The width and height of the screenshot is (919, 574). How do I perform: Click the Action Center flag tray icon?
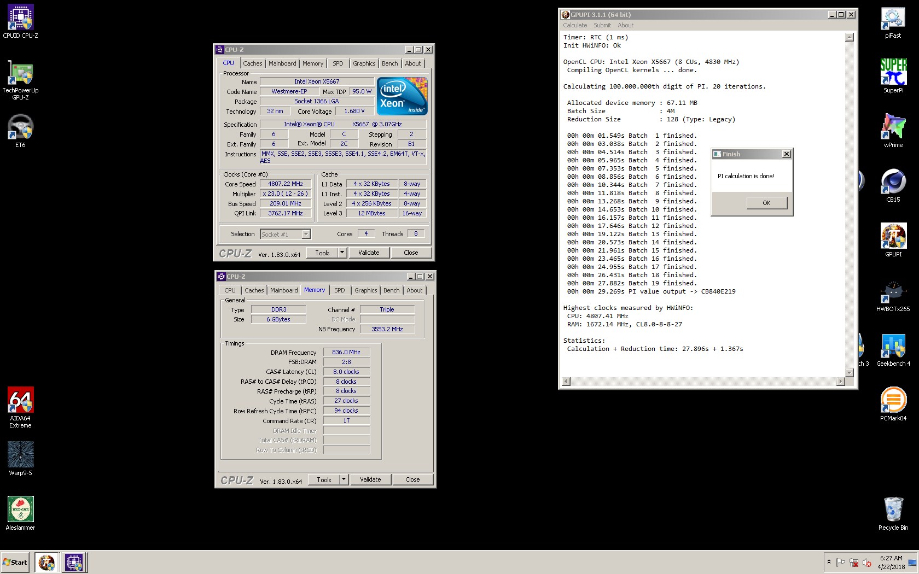tap(841, 563)
